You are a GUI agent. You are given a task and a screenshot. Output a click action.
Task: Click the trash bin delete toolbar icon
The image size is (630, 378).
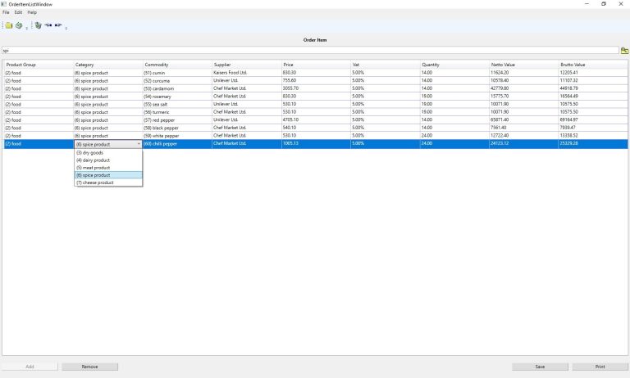[38, 25]
